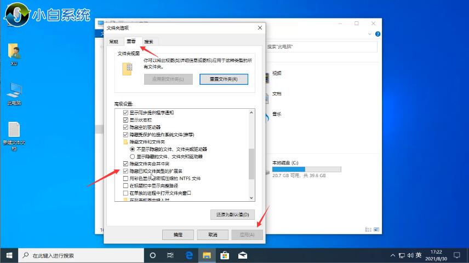Click the advanced settings scroll down arrow
469x263 pixels.
[251, 198]
